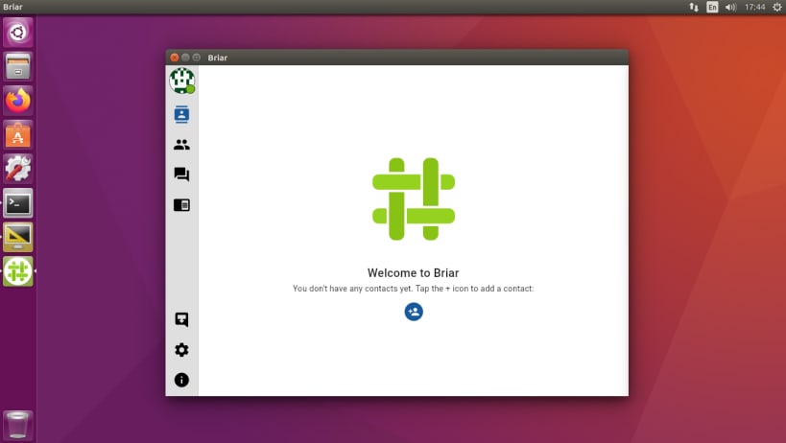This screenshot has width=786, height=443.
Task: Maximize the Briar window
Action: tap(197, 58)
